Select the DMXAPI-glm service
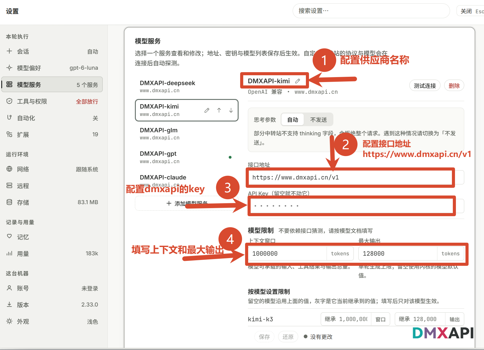 [186, 134]
